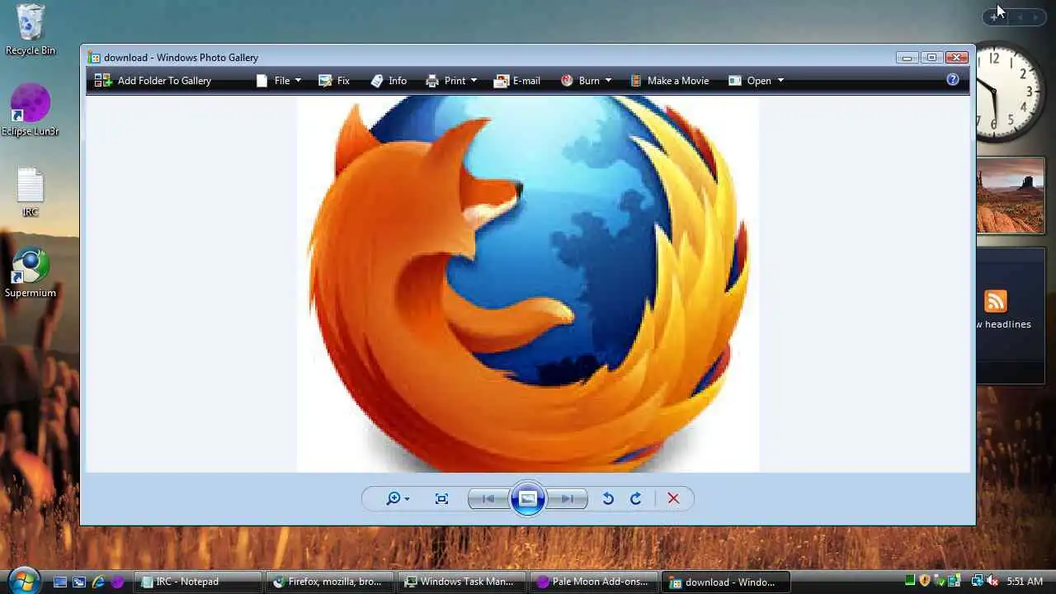Show the Info pane
Image resolution: width=1056 pixels, height=594 pixels.
(x=389, y=81)
